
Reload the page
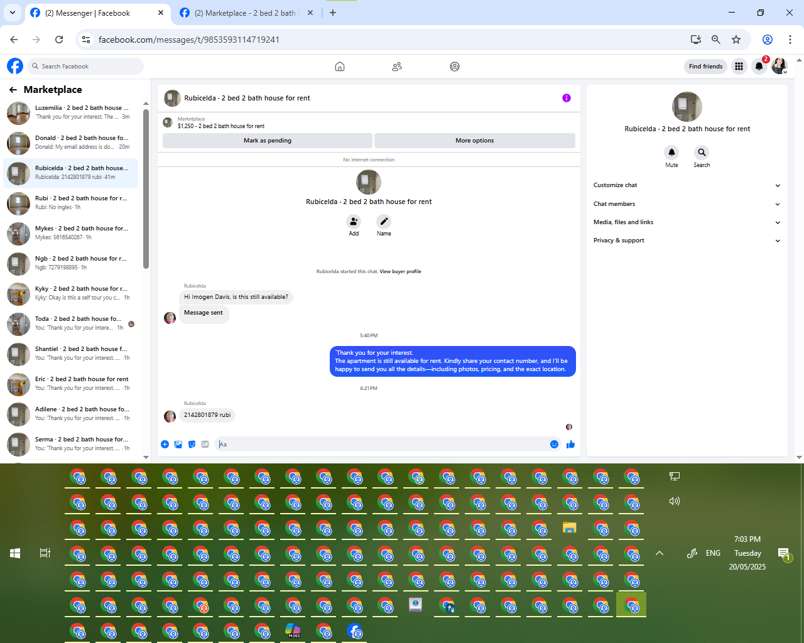coord(59,40)
